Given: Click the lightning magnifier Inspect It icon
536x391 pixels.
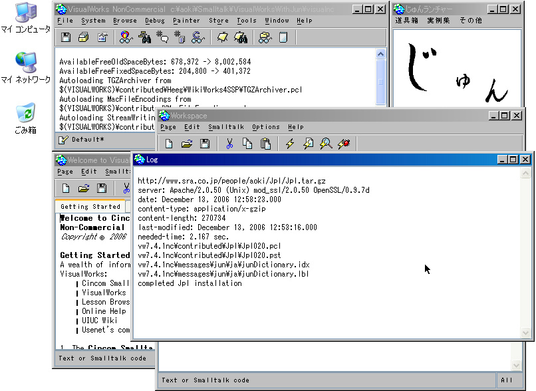Looking at the screenshot, I should click(x=326, y=144).
